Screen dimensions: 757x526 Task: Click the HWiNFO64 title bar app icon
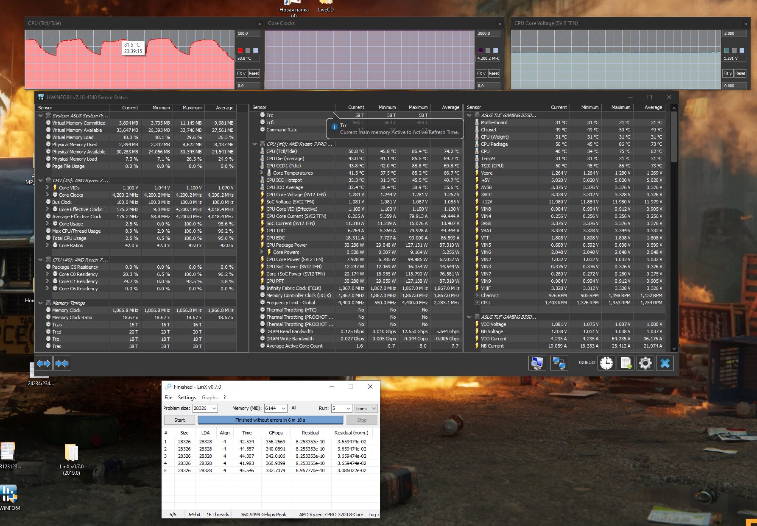41,97
